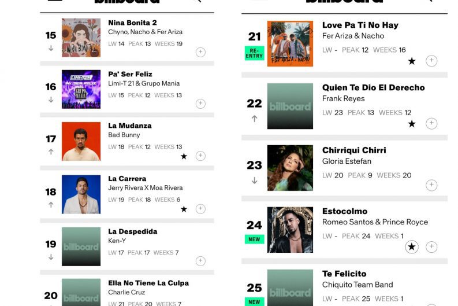Expand Nina Bonita 2 entry with plus icon

pos(200,52)
